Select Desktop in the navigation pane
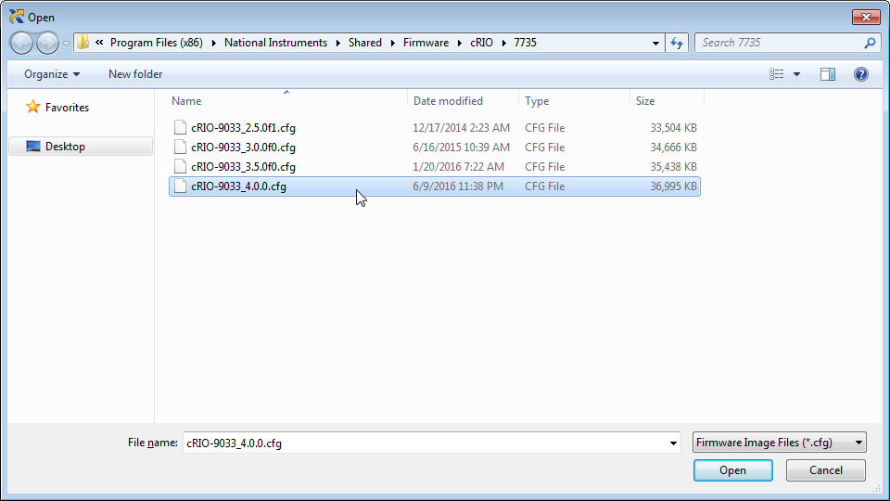This screenshot has width=890, height=501. tap(81, 147)
